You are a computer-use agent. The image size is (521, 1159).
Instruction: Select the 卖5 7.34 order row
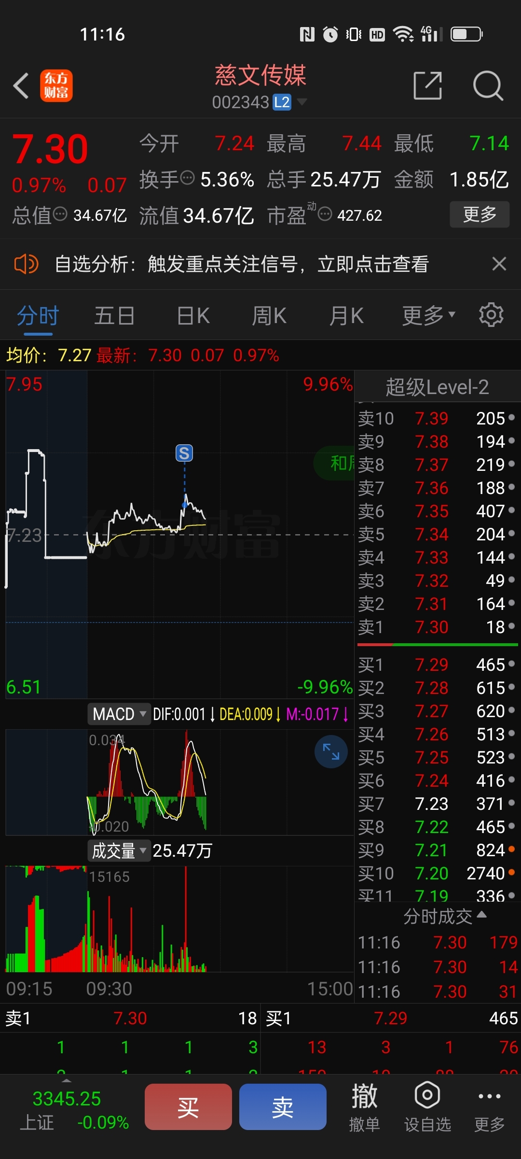click(x=437, y=534)
